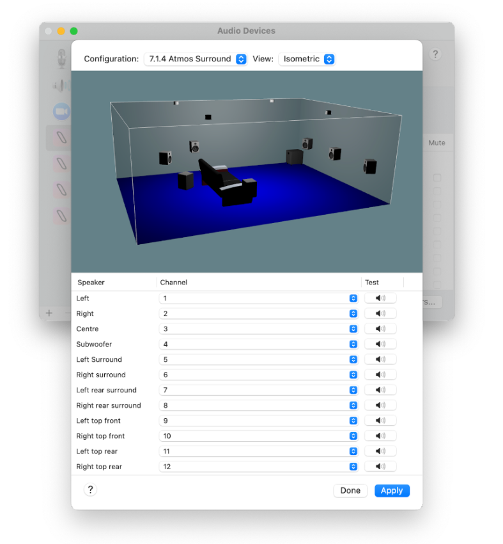The image size is (503, 544).
Task: Select the Centre row label
Action: point(88,329)
